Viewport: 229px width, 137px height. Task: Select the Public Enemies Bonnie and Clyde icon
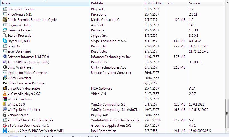4,20
